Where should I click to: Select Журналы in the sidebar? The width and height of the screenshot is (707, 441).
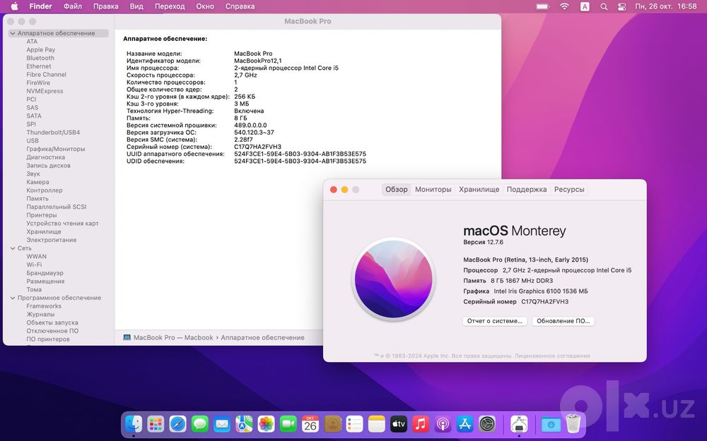point(40,315)
